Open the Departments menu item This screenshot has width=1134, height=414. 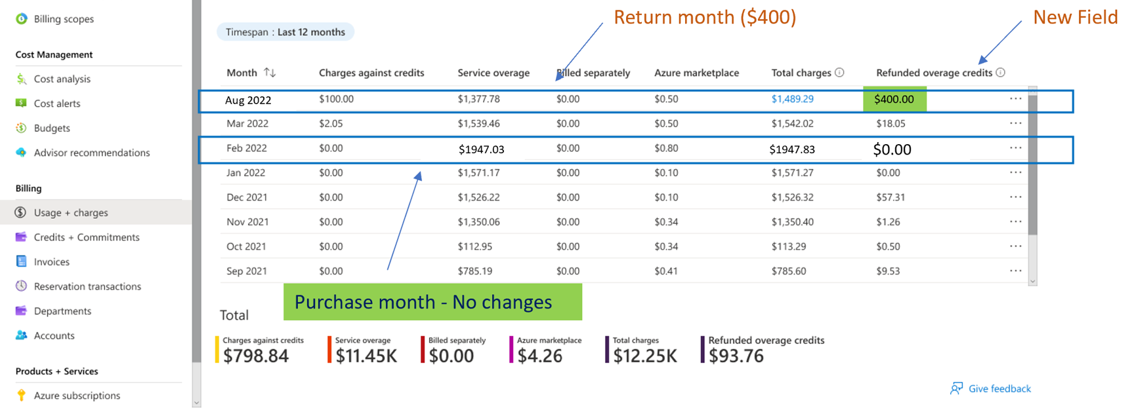click(x=62, y=311)
